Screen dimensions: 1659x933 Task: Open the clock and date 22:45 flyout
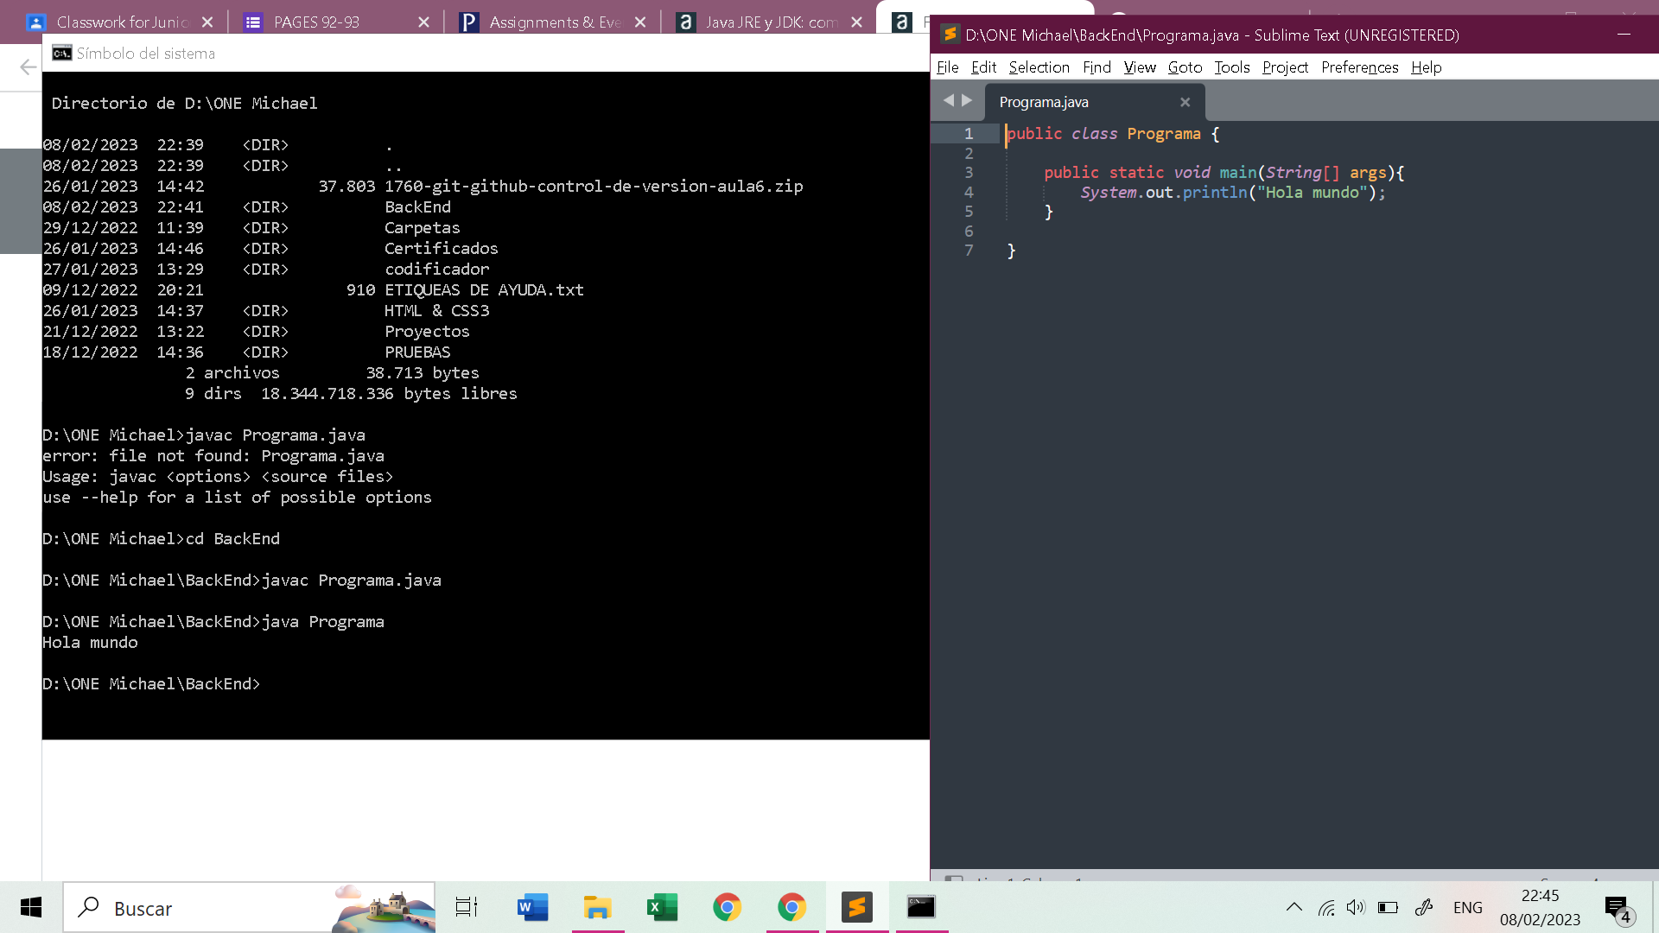pos(1540,907)
